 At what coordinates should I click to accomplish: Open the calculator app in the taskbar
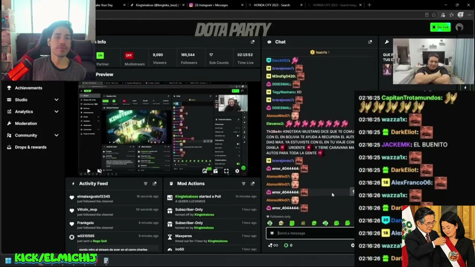tap(106, 261)
